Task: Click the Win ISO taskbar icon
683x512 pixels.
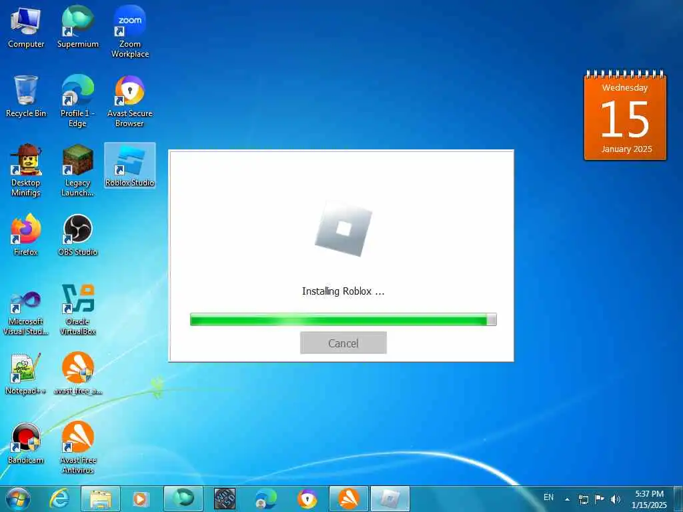Action: pos(225,499)
